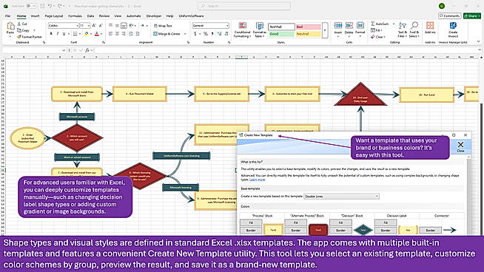Click the Font Color letter A icon
The width and height of the screenshot is (484, 272).
(x=97, y=33)
